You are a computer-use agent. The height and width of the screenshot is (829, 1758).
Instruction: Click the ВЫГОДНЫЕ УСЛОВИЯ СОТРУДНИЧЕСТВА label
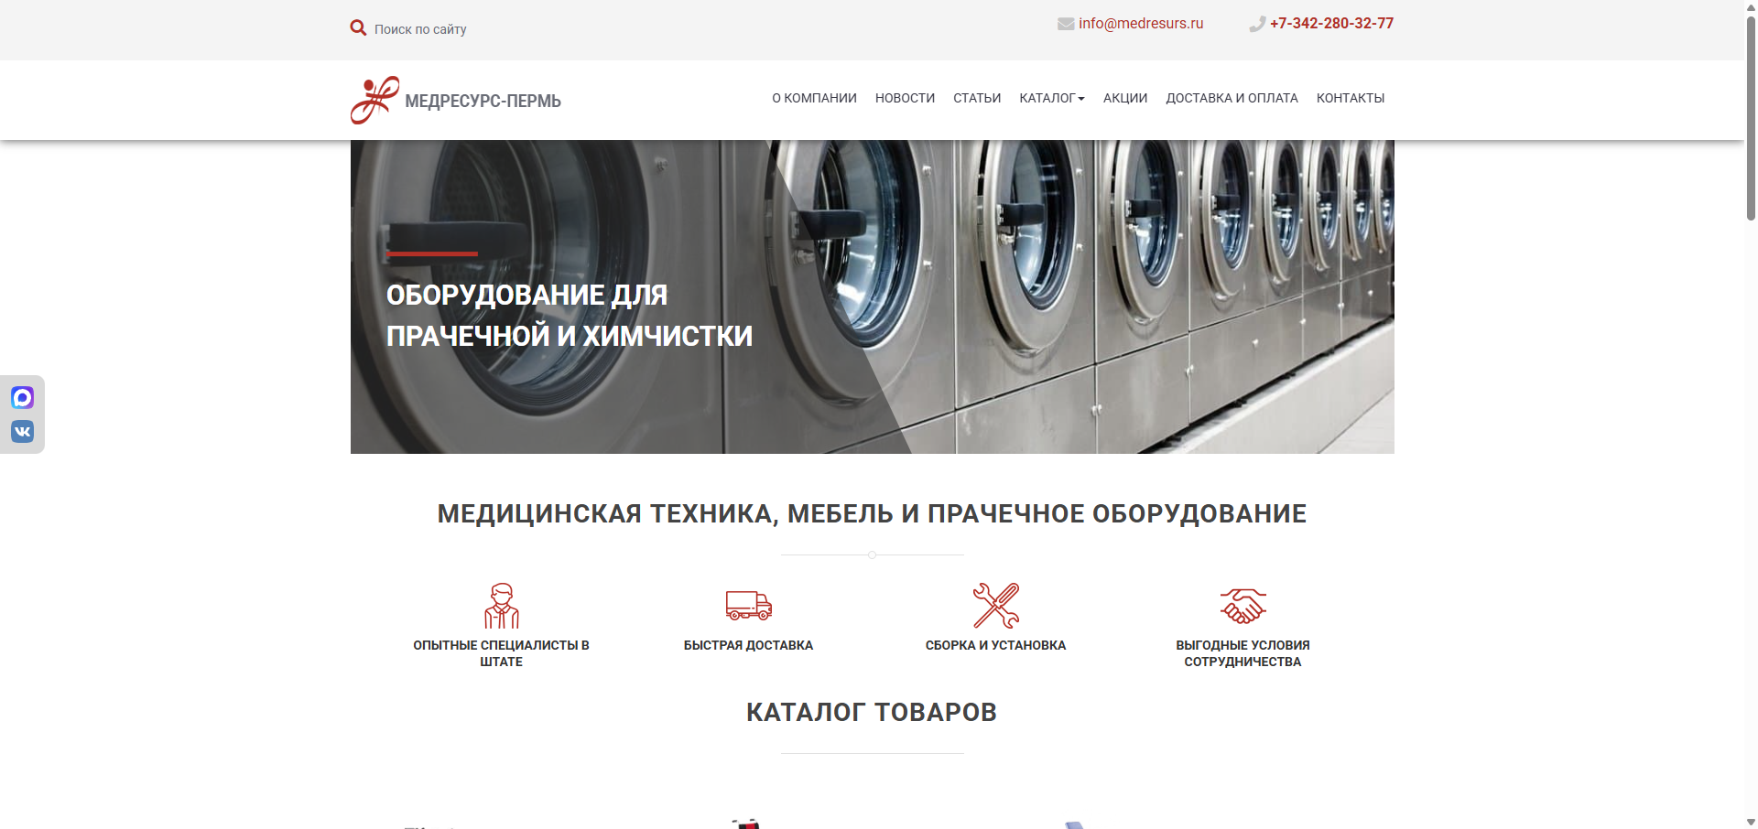click(1243, 653)
